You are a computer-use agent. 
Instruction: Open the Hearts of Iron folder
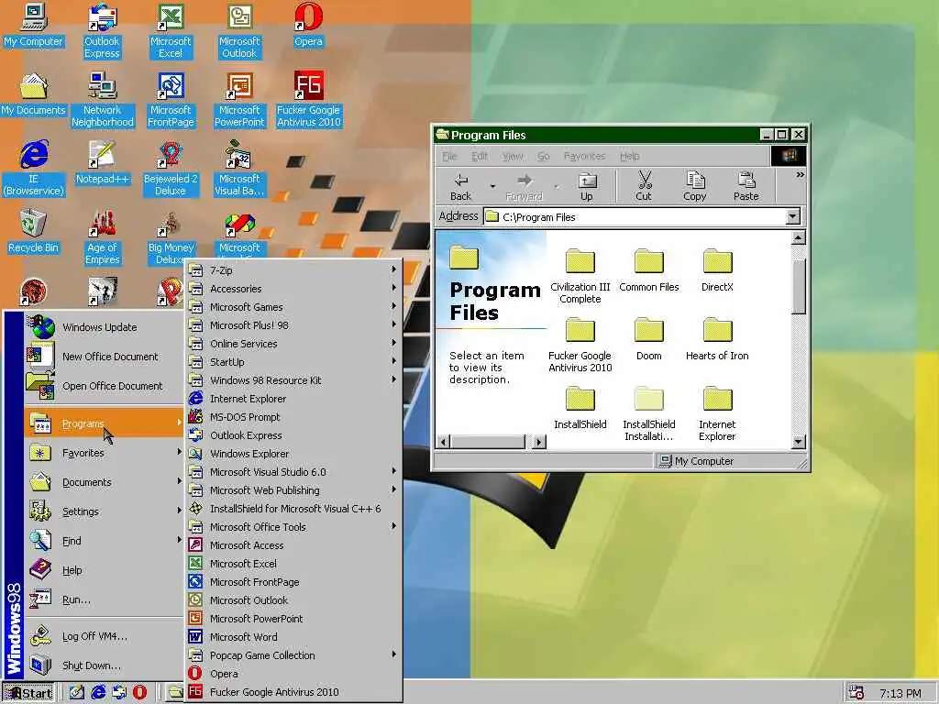(x=717, y=339)
